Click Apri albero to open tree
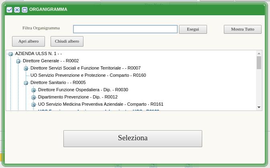The image size is (270, 168). tap(28, 41)
